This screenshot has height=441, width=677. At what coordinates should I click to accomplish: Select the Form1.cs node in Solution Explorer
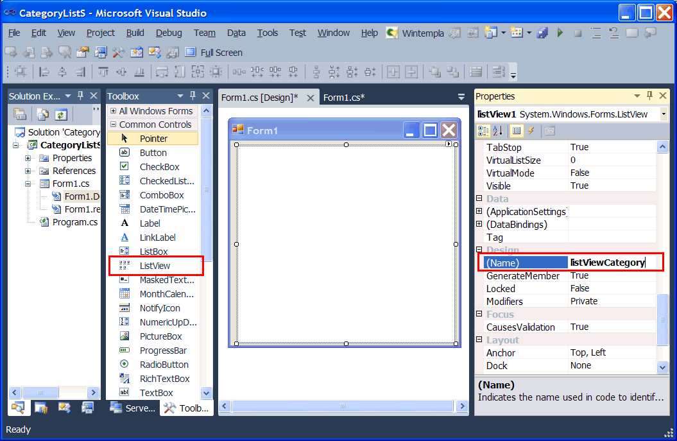(71, 184)
